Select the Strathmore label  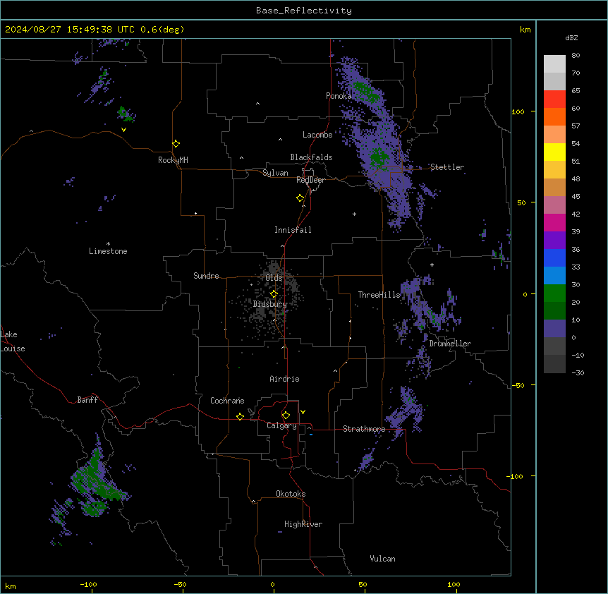click(364, 429)
